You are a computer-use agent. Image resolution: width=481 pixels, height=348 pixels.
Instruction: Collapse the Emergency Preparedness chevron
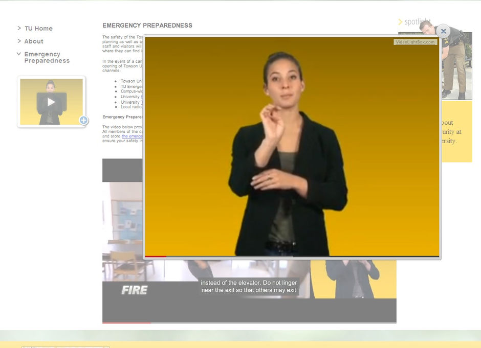[x=19, y=54]
